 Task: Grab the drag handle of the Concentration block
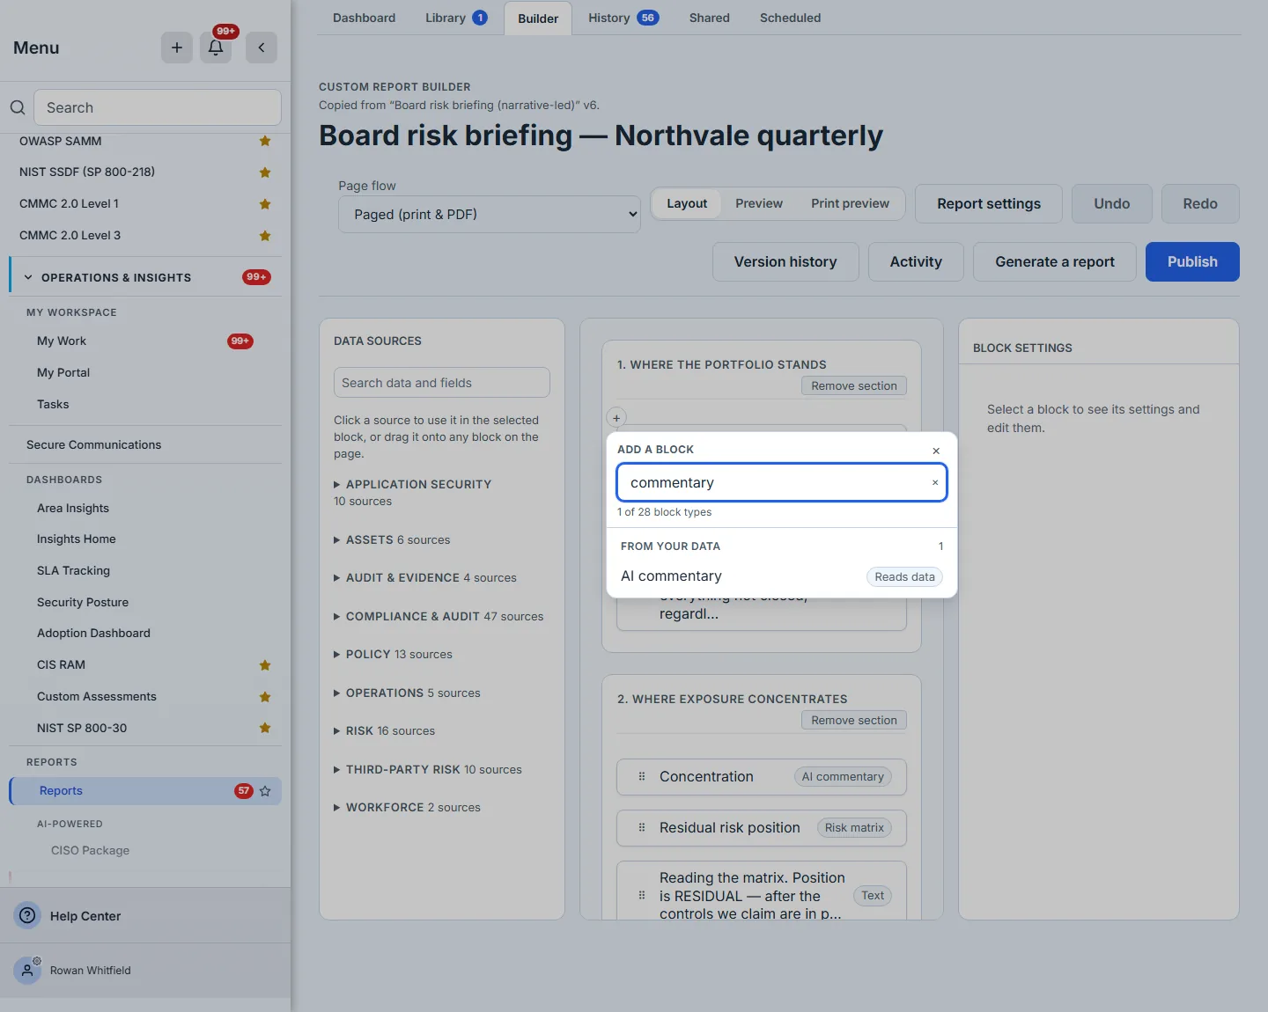point(642,776)
